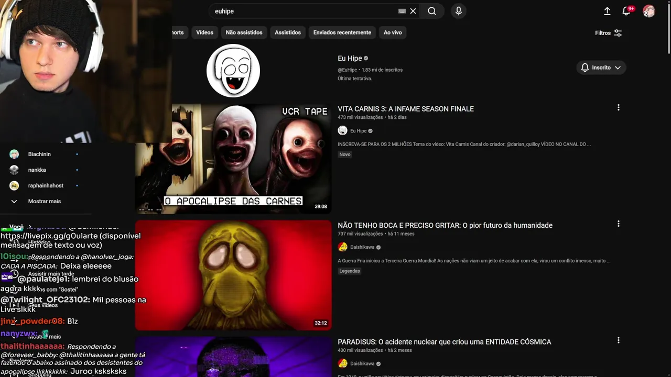Image resolution: width=671 pixels, height=377 pixels.
Task: Open the PARADISUS video title
Action: pyautogui.click(x=445, y=342)
